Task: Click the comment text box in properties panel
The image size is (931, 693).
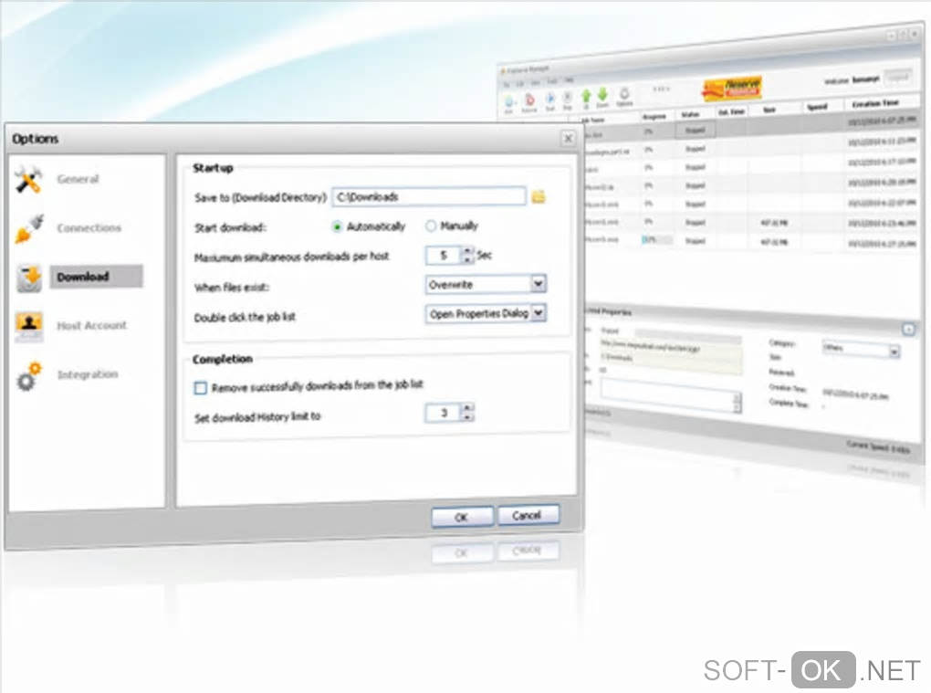Action: pos(667,394)
